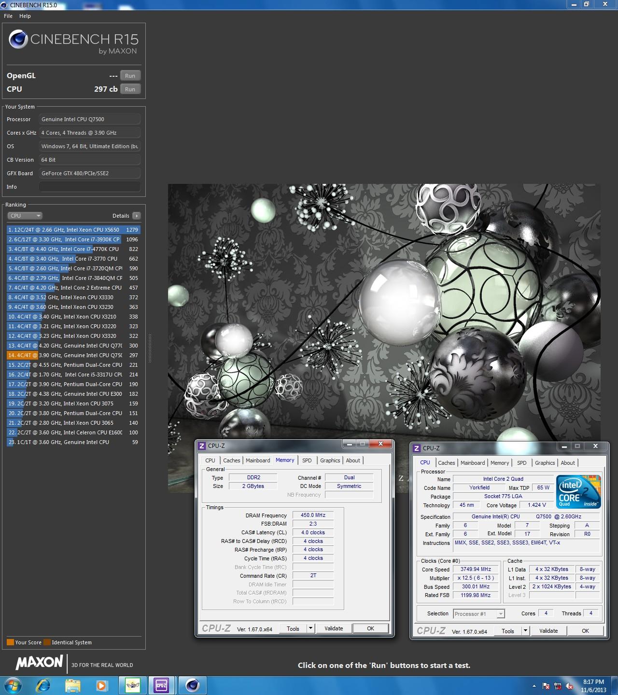The height and width of the screenshot is (695, 618).
Task: Select ranking row 2 Core i7-3930K
Action: click(73, 239)
